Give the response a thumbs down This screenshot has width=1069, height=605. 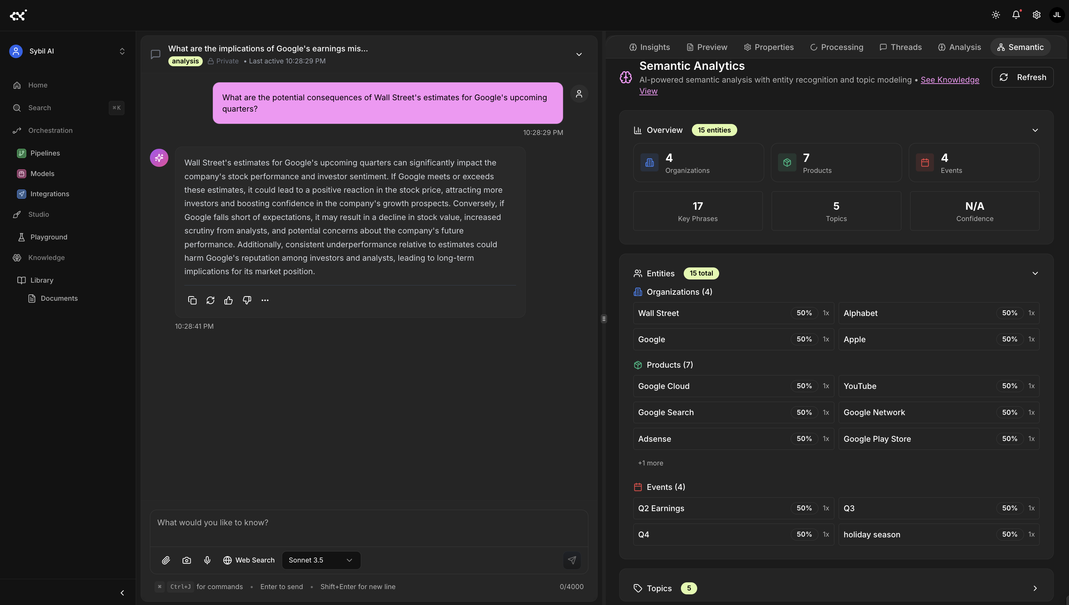247,300
